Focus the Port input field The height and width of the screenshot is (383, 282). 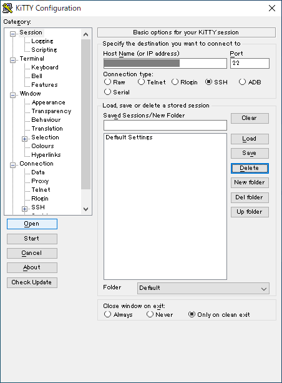(x=250, y=63)
